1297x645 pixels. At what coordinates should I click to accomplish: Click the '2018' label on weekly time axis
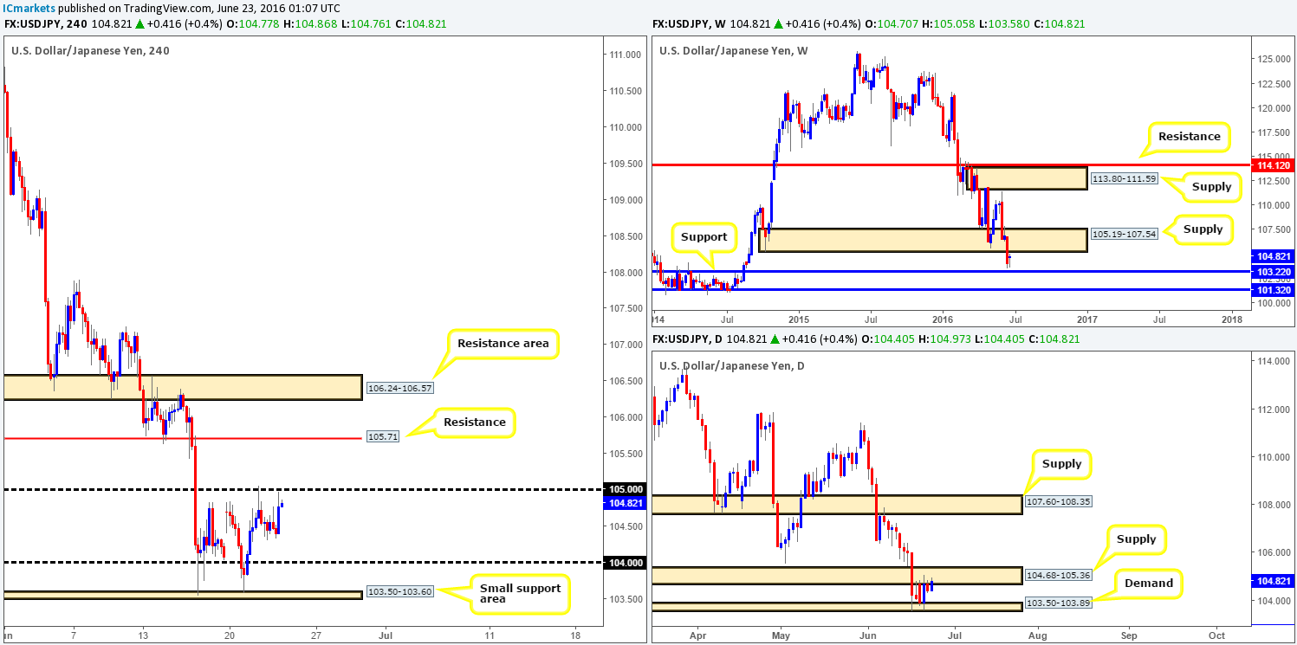[1231, 319]
